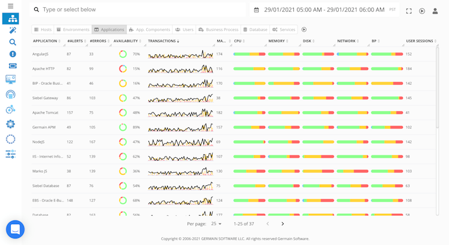Sort by AVAILABILITY column
This screenshot has width=449, height=245.
click(x=128, y=41)
